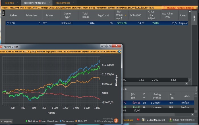Image resolution: width=199 pixels, height=125 pixels.
Task: Click the $675,00 net winnings cell
Action: 122,23
